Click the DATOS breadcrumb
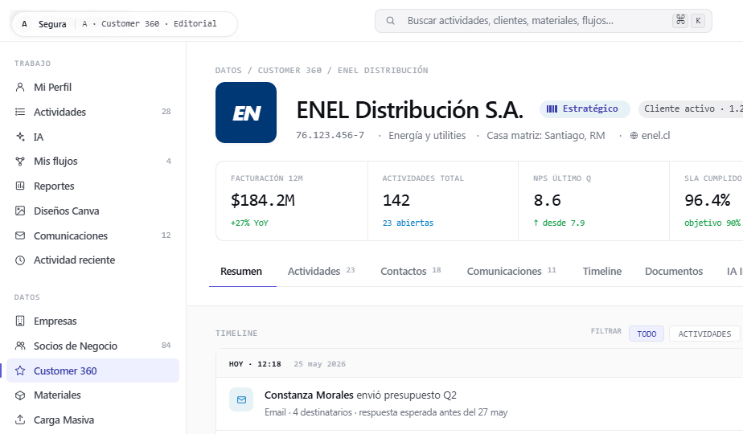Screen dimensions: 743x434 point(228,70)
